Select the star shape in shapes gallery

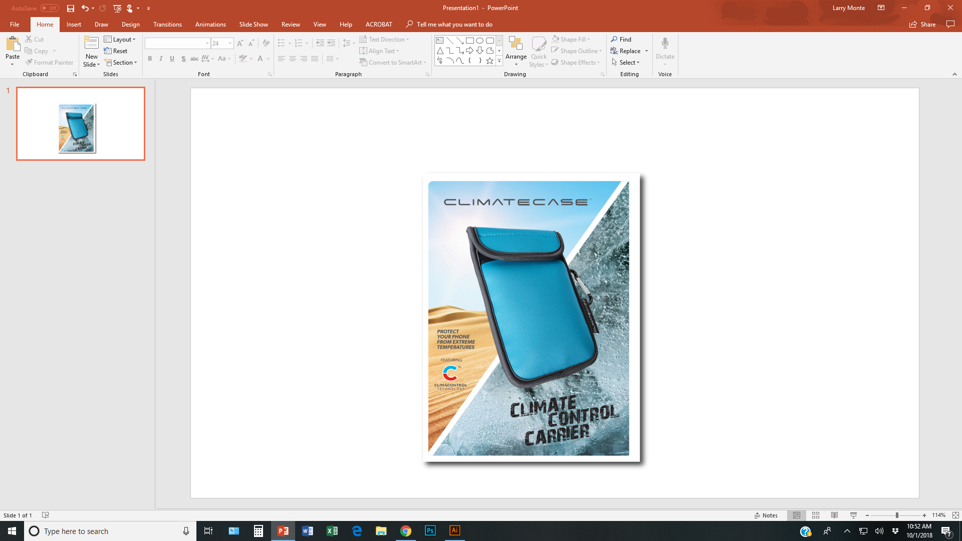coord(490,61)
